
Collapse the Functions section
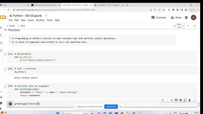coord(5,30)
